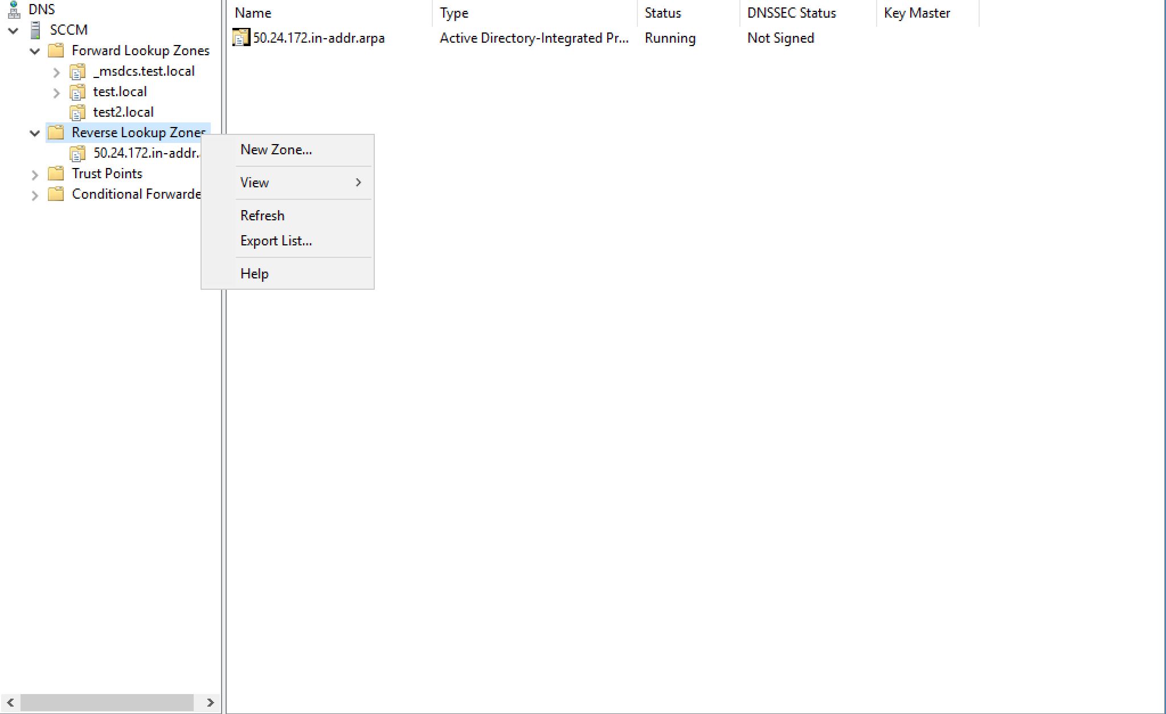Choose New Zone from the context menu
Viewport: 1166px width, 714px height.
click(276, 149)
